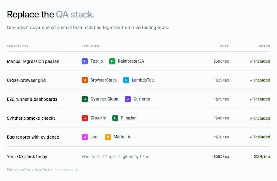Click Included checkmark for Manual regression passes
This screenshot has width=277, height=181.
click(260, 61)
